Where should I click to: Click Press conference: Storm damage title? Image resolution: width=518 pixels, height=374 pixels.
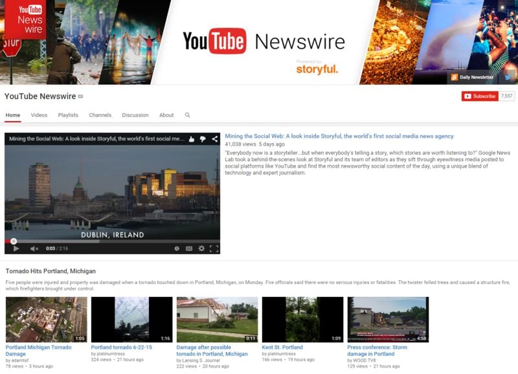coord(377,351)
